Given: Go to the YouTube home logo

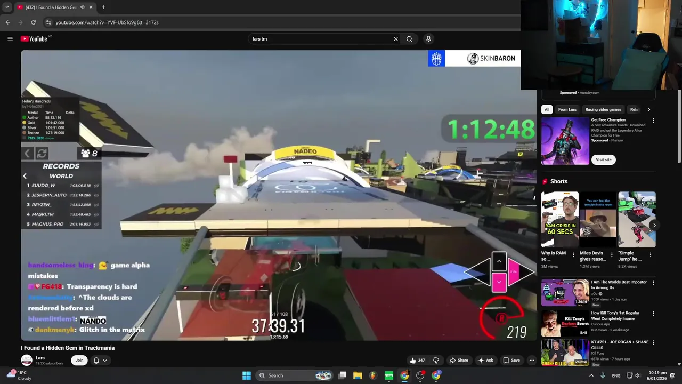Looking at the screenshot, I should (34, 39).
